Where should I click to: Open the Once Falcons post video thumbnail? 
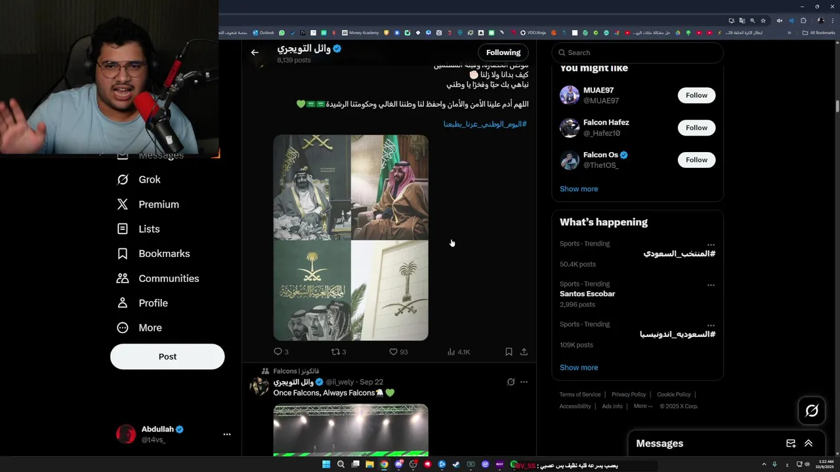350,430
